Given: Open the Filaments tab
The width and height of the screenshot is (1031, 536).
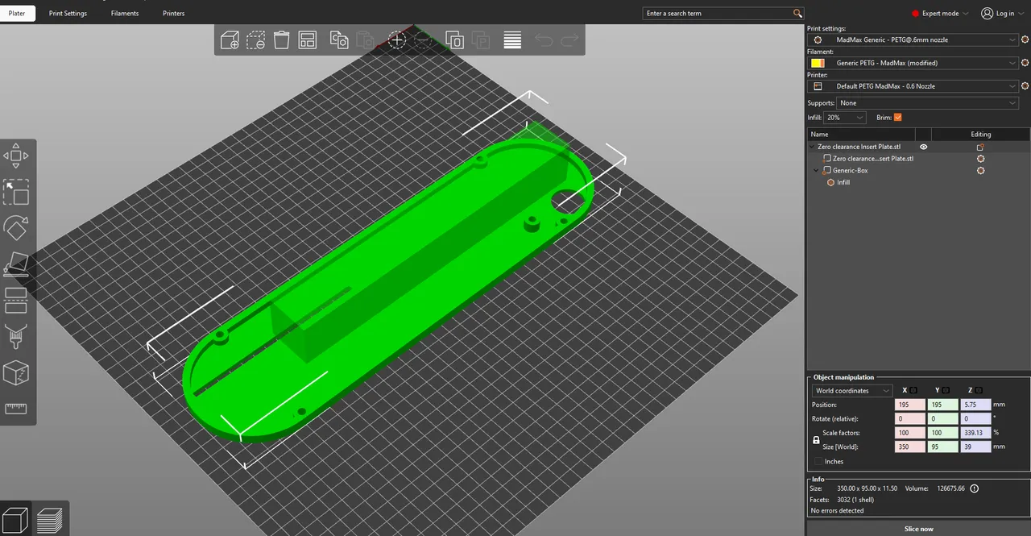Looking at the screenshot, I should (x=125, y=14).
